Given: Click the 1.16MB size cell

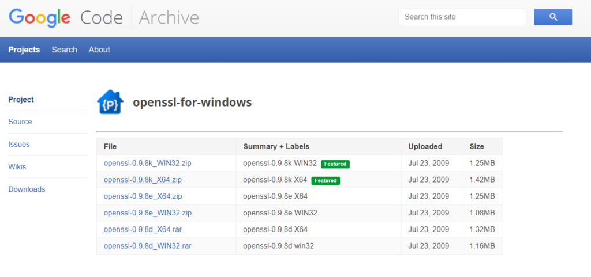Looking at the screenshot, I should 482,246.
